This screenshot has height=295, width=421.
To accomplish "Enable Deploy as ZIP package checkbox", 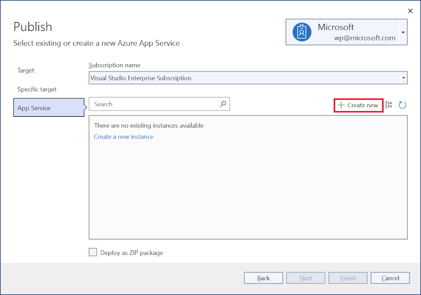I will click(x=93, y=252).
